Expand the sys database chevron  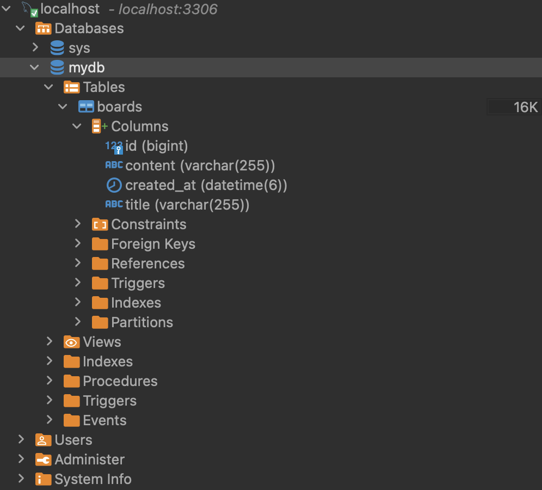click(x=35, y=47)
